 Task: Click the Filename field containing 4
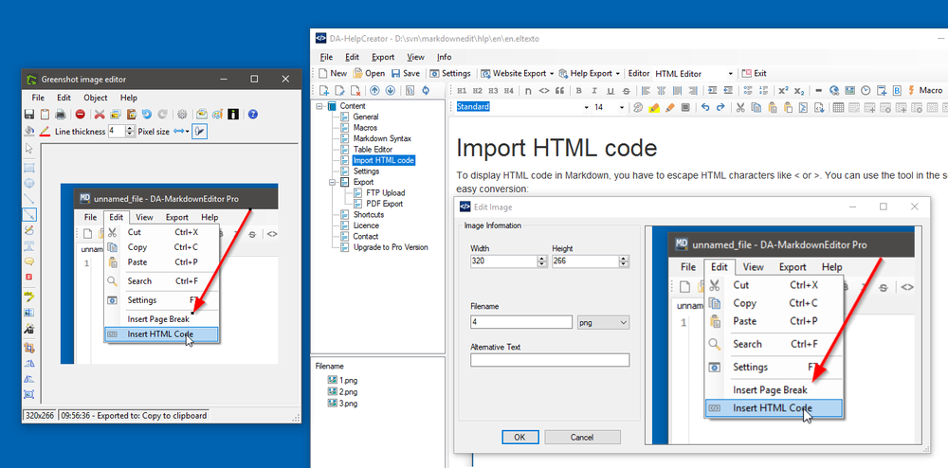click(x=521, y=322)
